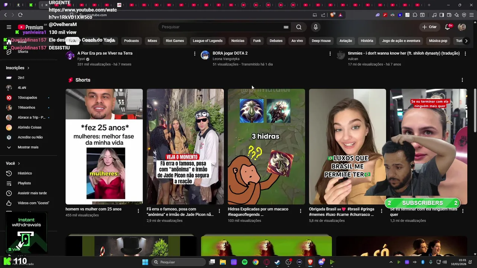Screen dimensions: 477x268
Task: Open Histórico in the sidebar
Action: tap(28, 173)
